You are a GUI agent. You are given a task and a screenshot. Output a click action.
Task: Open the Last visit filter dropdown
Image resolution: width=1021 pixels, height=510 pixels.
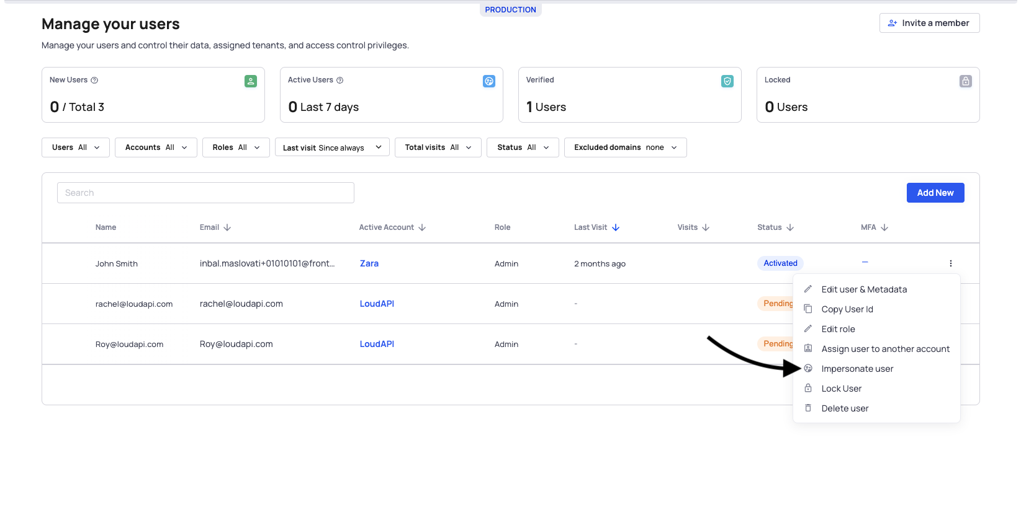click(332, 147)
